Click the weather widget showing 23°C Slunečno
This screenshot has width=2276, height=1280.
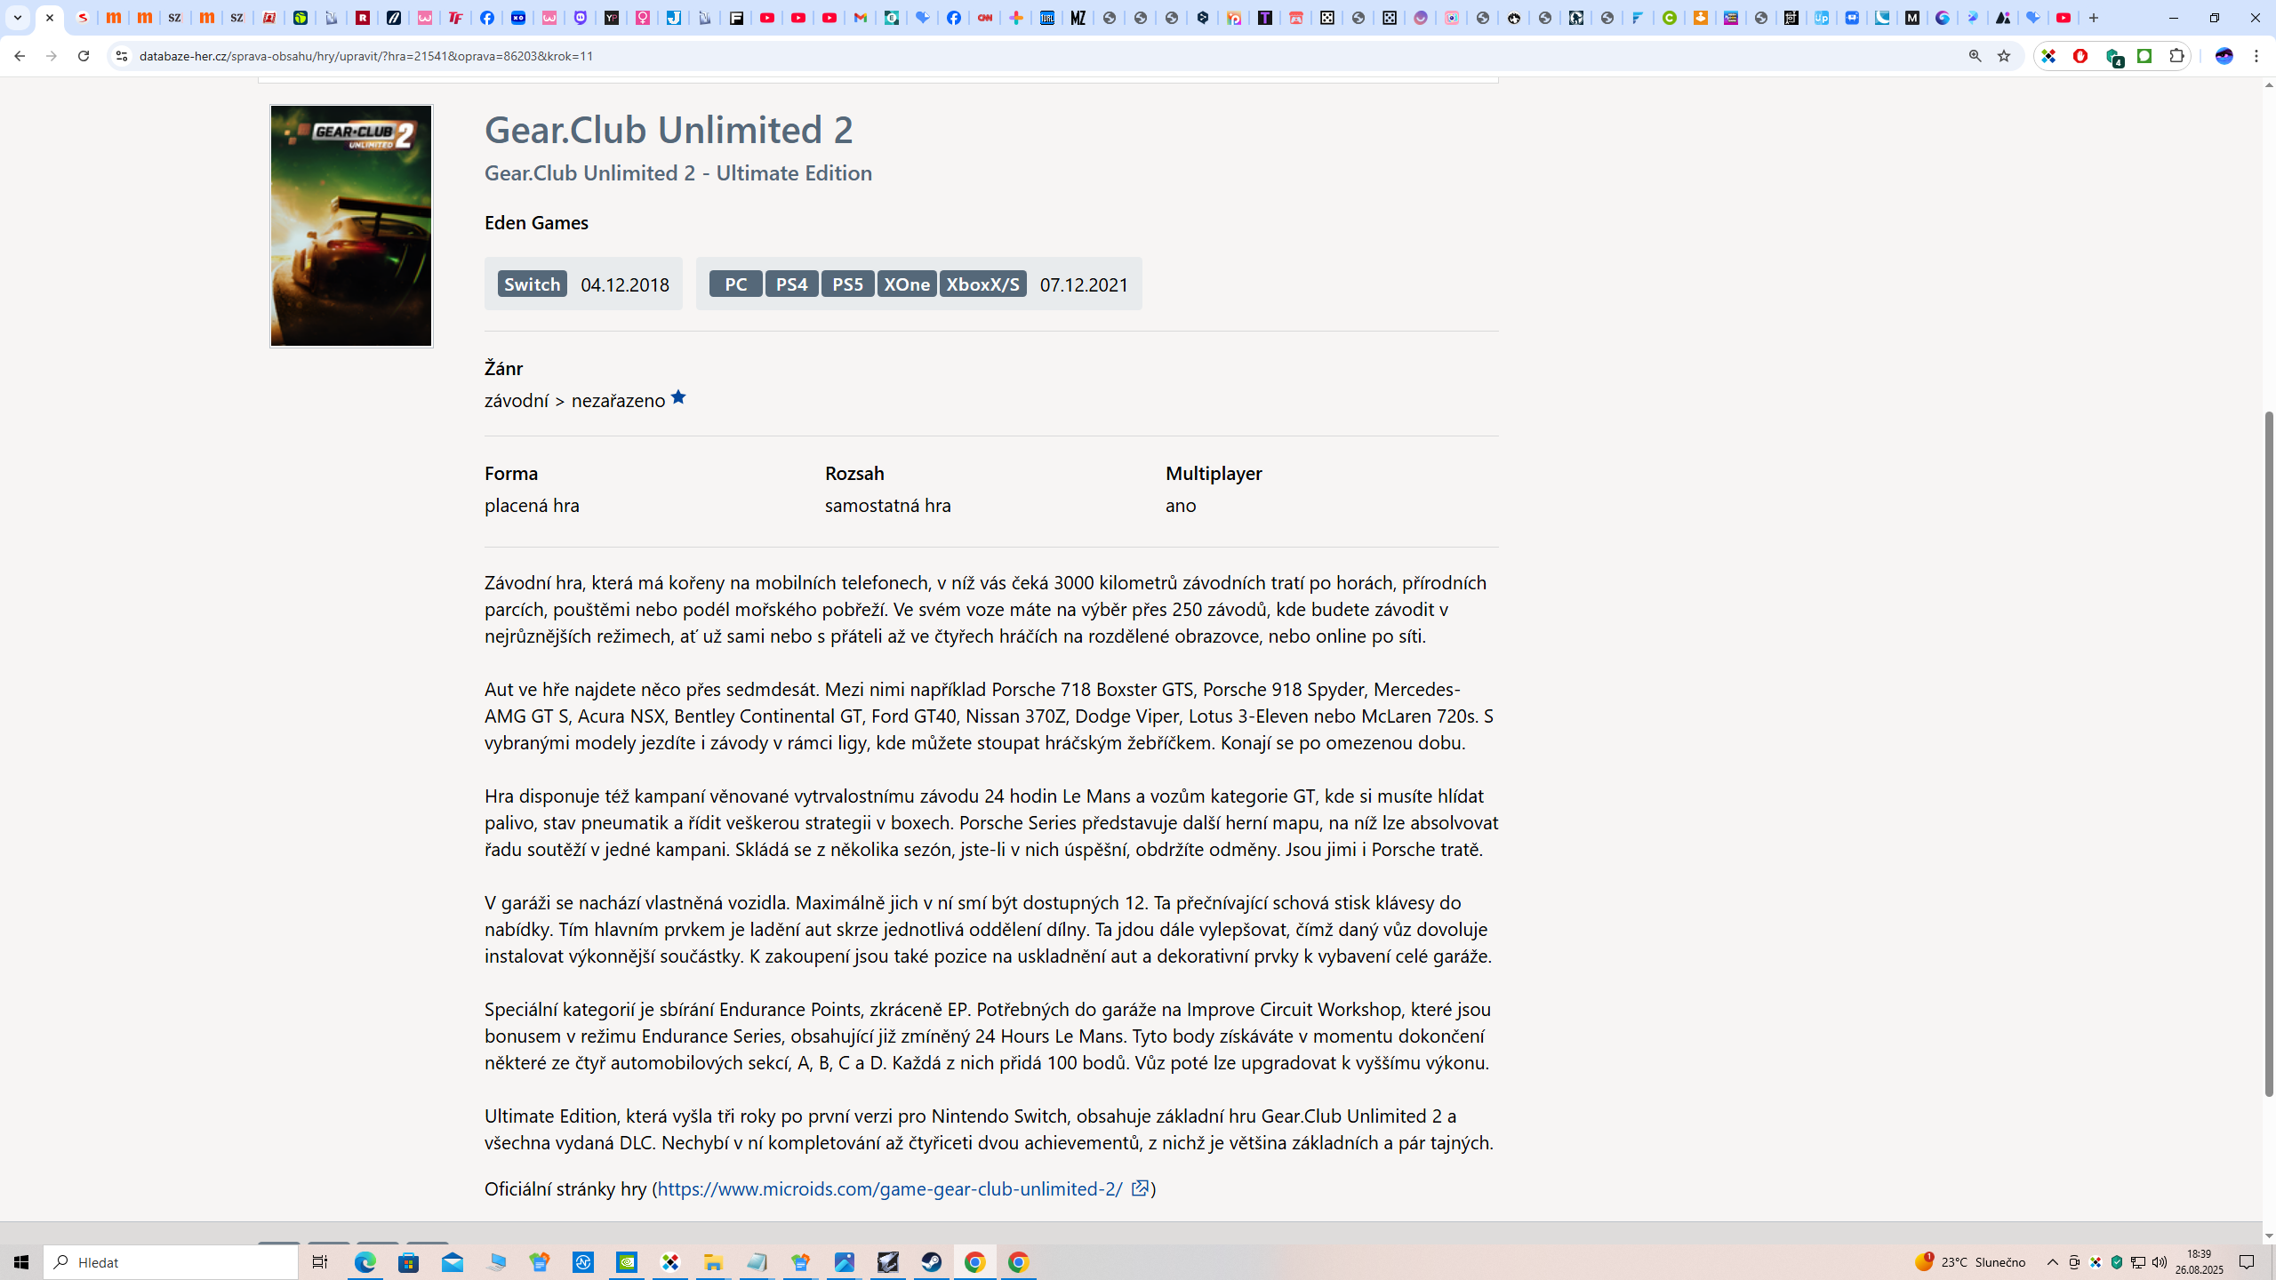(x=1970, y=1262)
